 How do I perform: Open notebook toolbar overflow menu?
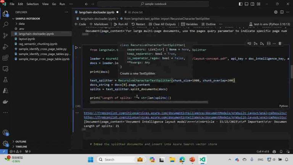point(221,24)
